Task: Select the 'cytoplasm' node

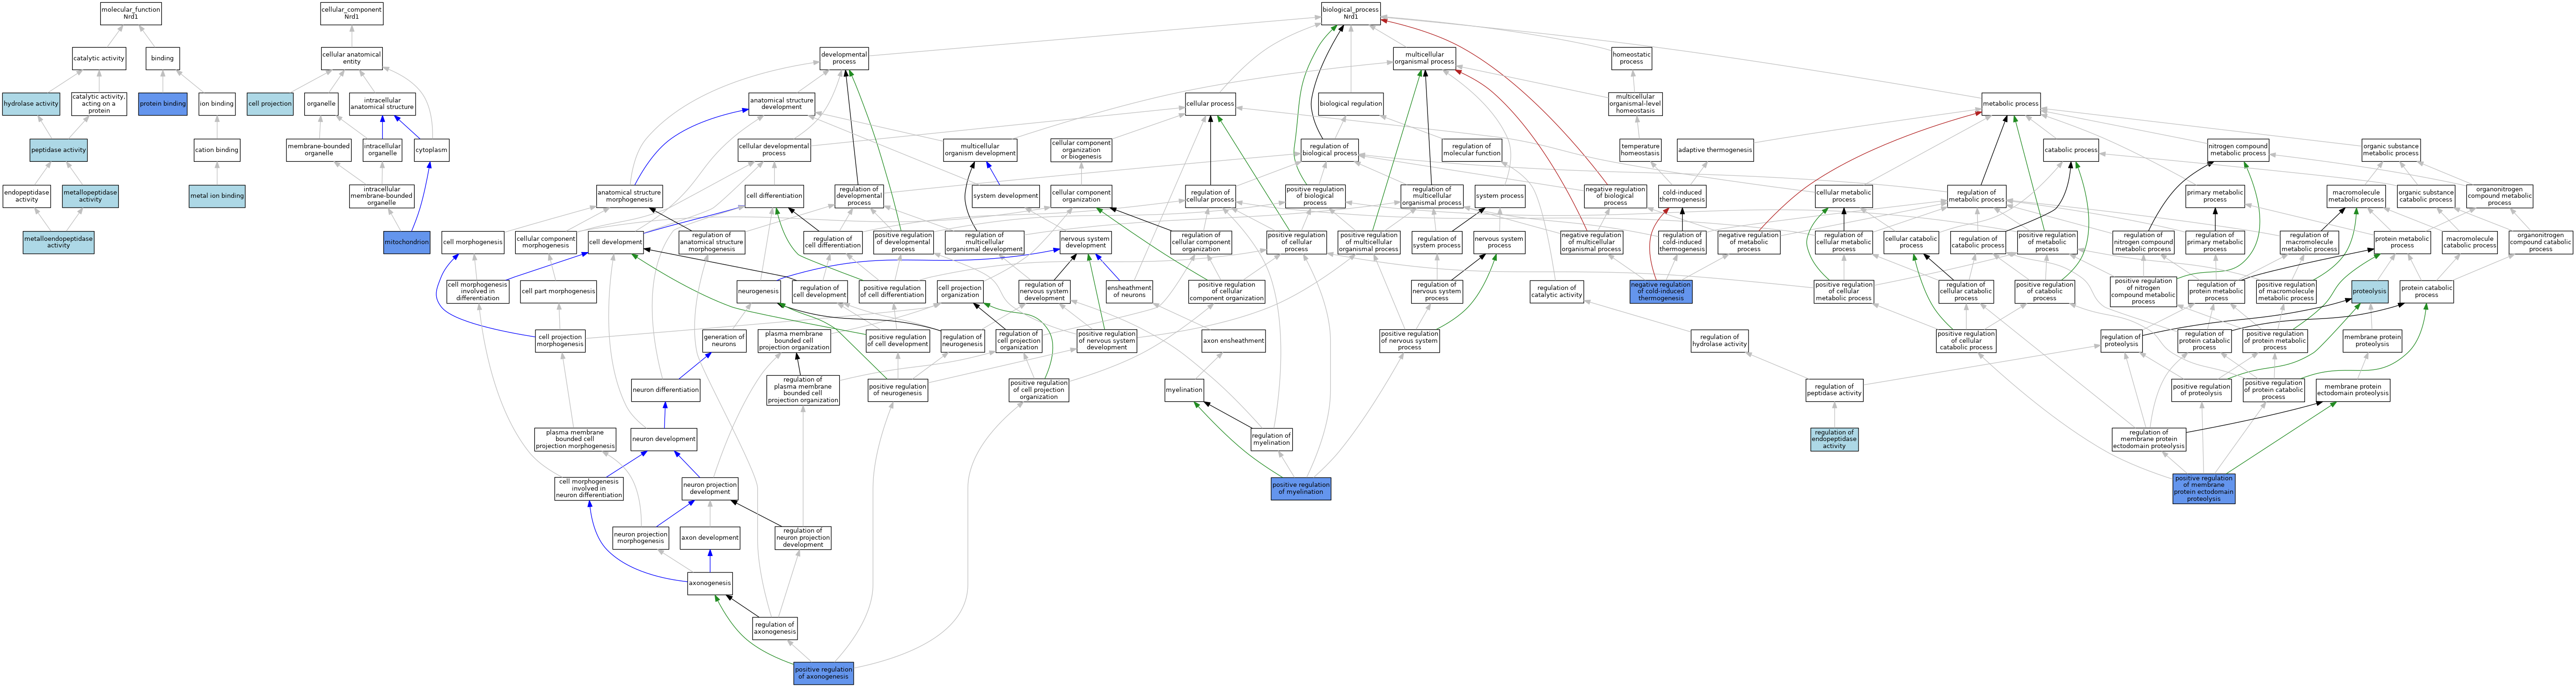Action: pos(432,150)
